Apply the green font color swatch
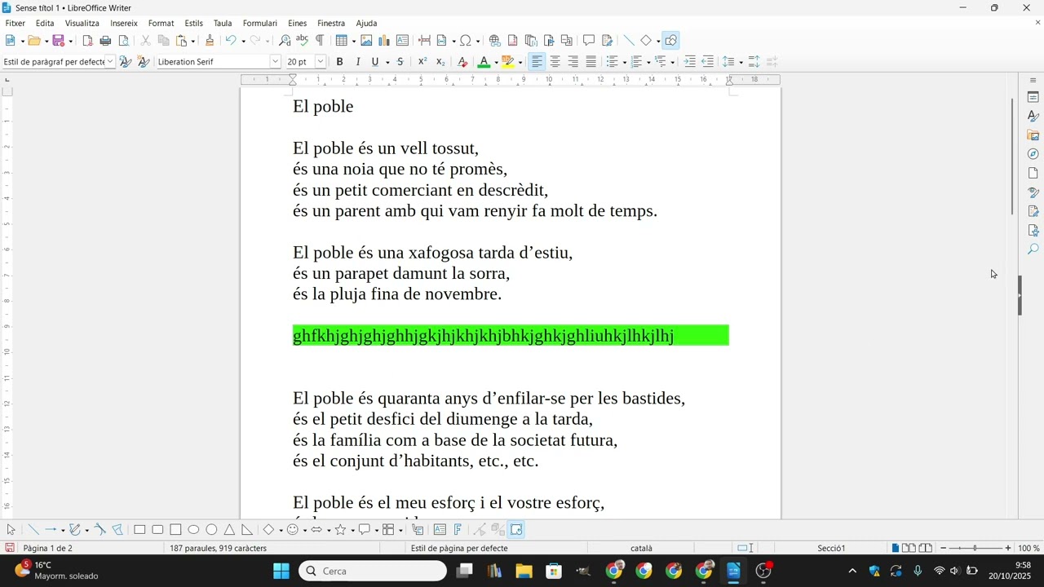The width and height of the screenshot is (1044, 587). (x=484, y=62)
